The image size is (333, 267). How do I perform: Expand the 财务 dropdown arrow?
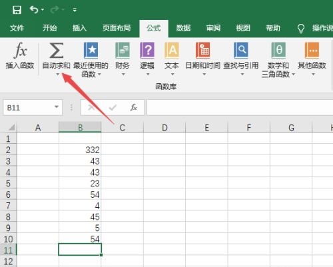click(123, 74)
